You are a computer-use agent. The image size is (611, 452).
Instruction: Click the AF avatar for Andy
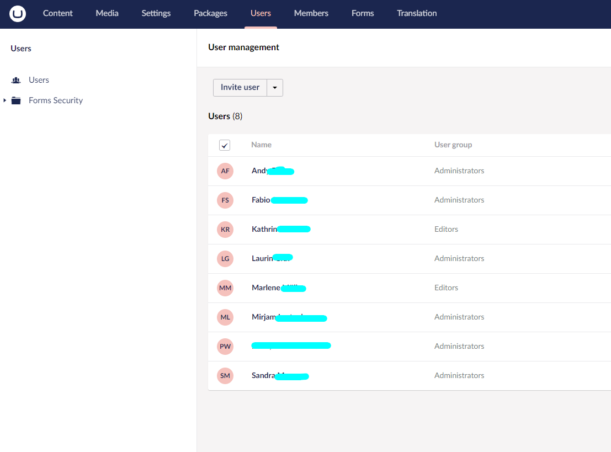click(225, 171)
